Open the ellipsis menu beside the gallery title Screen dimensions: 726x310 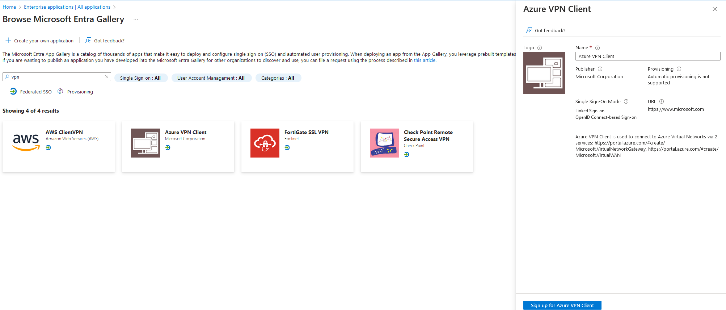pyautogui.click(x=136, y=19)
